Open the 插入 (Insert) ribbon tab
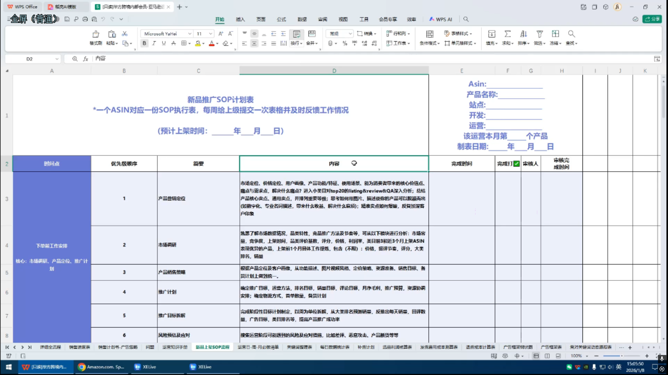Screen dimensions: 668x375 240,19
